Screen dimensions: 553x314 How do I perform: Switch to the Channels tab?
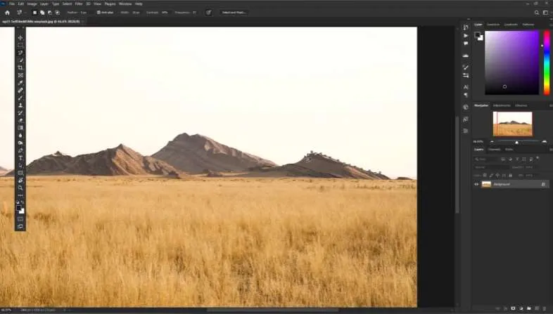click(494, 149)
